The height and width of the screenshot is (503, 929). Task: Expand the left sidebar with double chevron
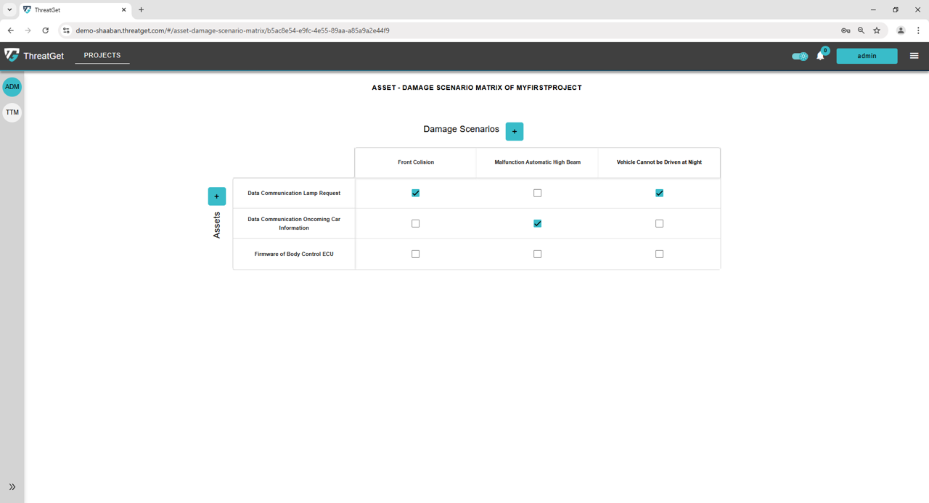pos(12,487)
